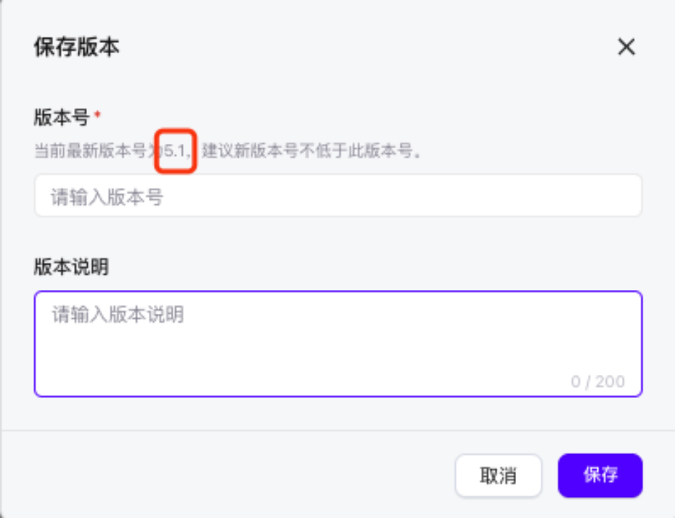The image size is (675, 518).
Task: Click the purple 保存 button
Action: [x=600, y=476]
